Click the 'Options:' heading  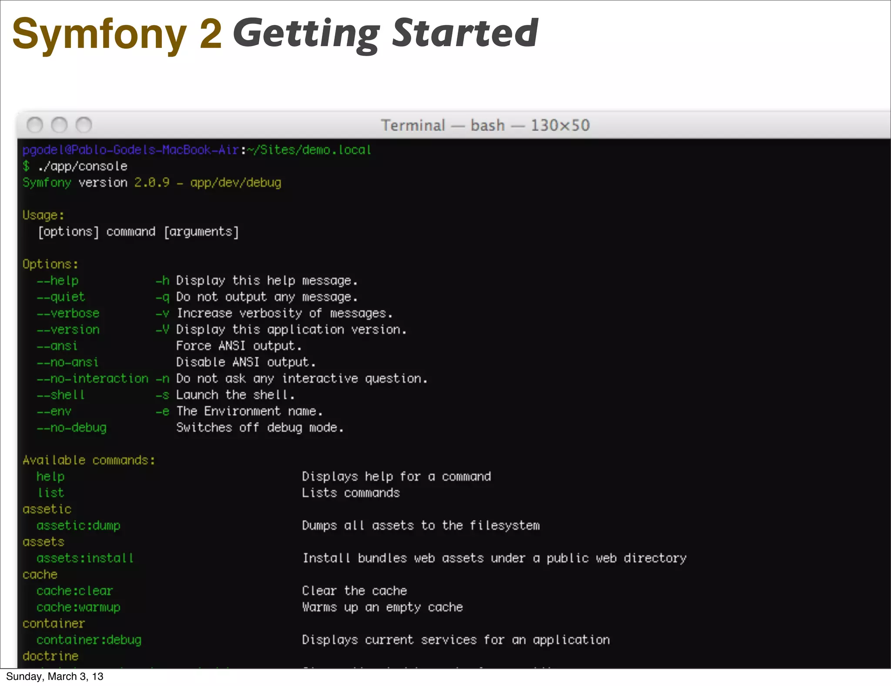50,264
